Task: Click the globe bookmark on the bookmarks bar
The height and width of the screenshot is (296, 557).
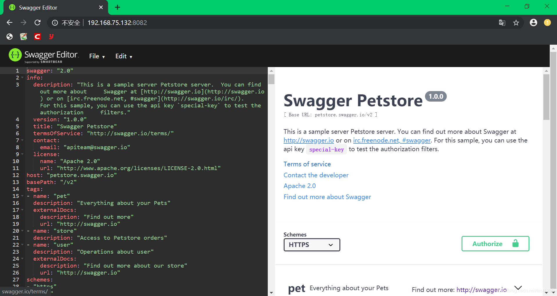Action: click(x=9, y=37)
